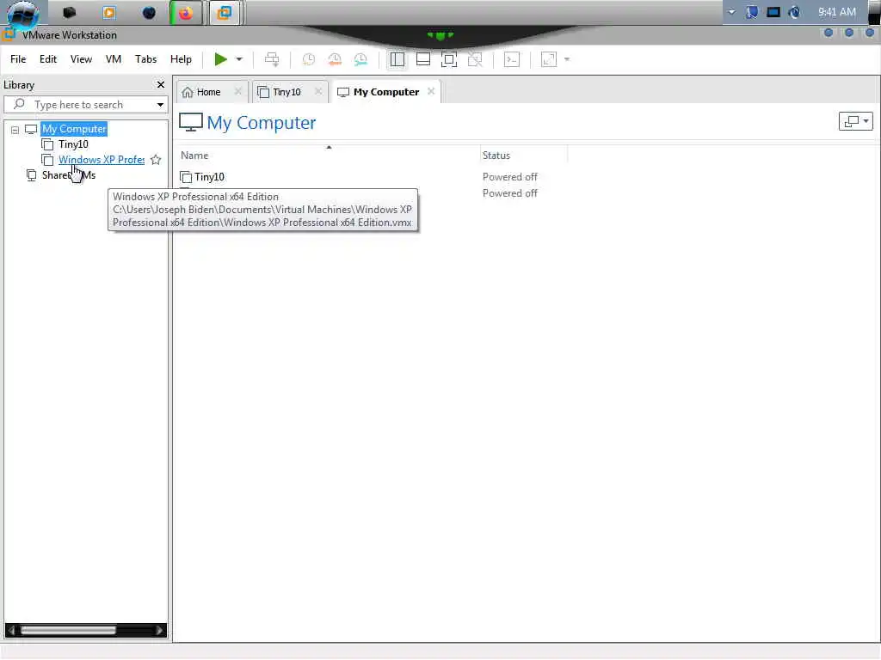Open the Help menu

[181, 59]
